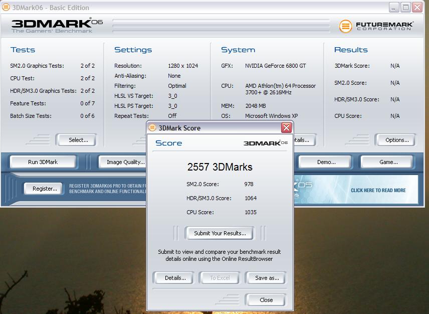Click the Score heading in the dialog
429x314 pixels.
tap(168, 143)
